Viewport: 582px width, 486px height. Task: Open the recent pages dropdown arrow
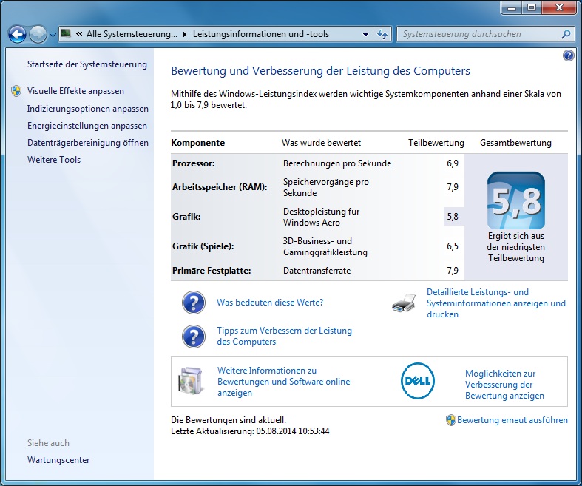pos(53,35)
